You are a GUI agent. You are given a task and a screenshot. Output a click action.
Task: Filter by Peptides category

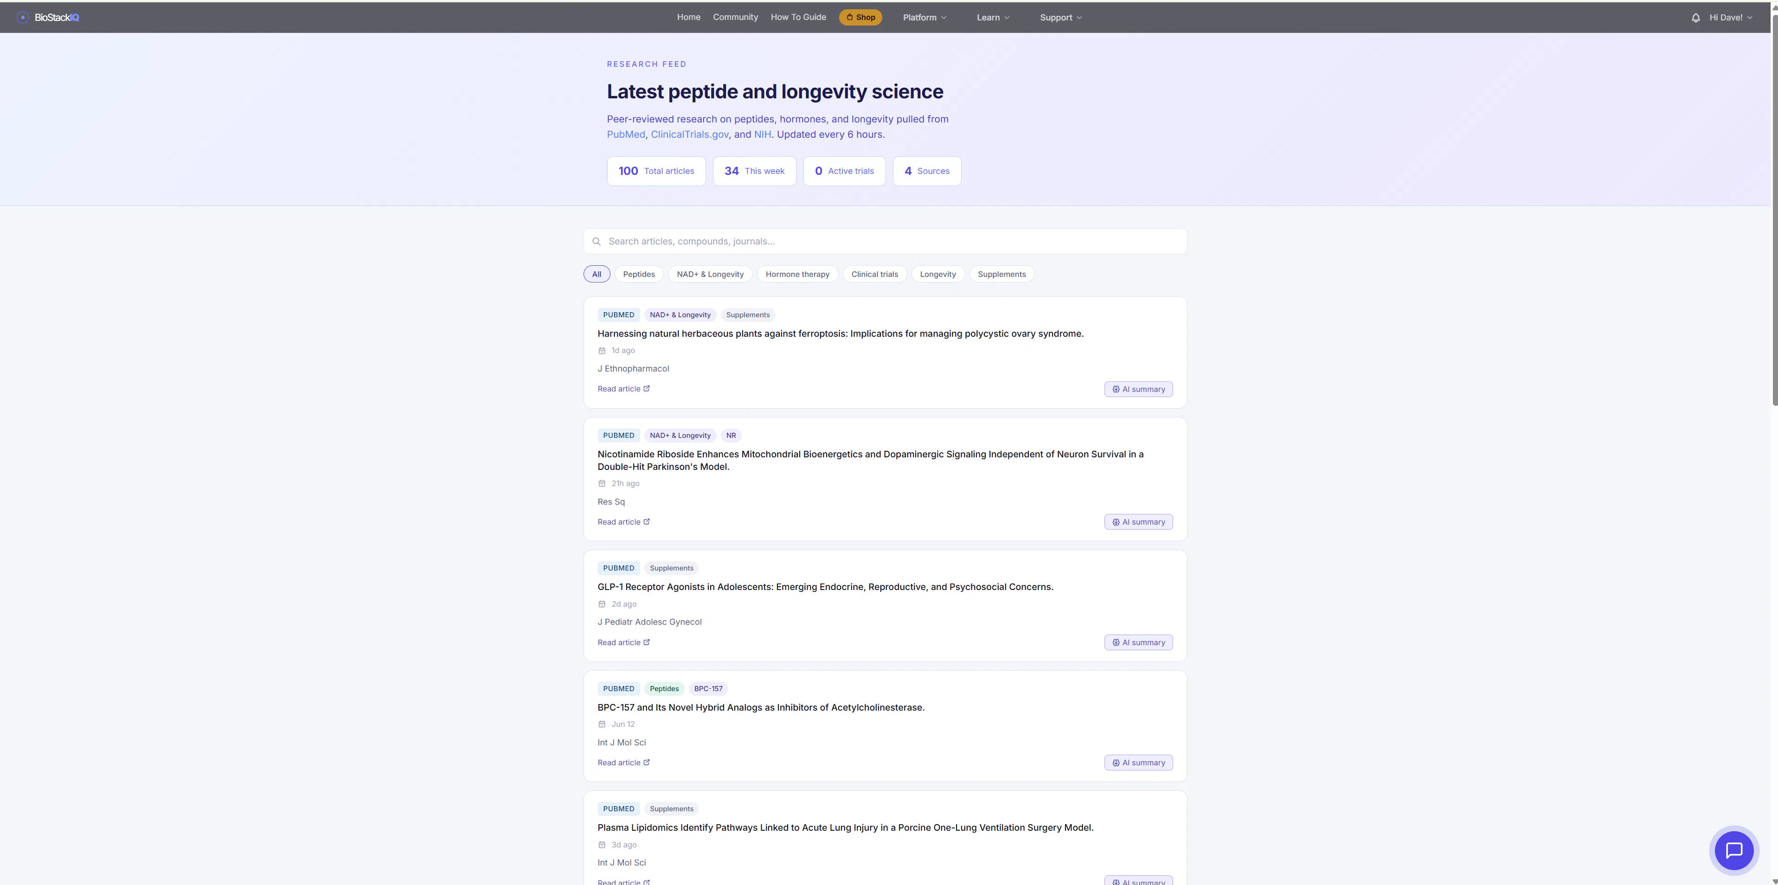(638, 274)
